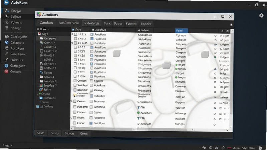Viewport: 267px width, 150px height.
Task: Switch to the CutoRuns first tab
Action: [x=46, y=23]
